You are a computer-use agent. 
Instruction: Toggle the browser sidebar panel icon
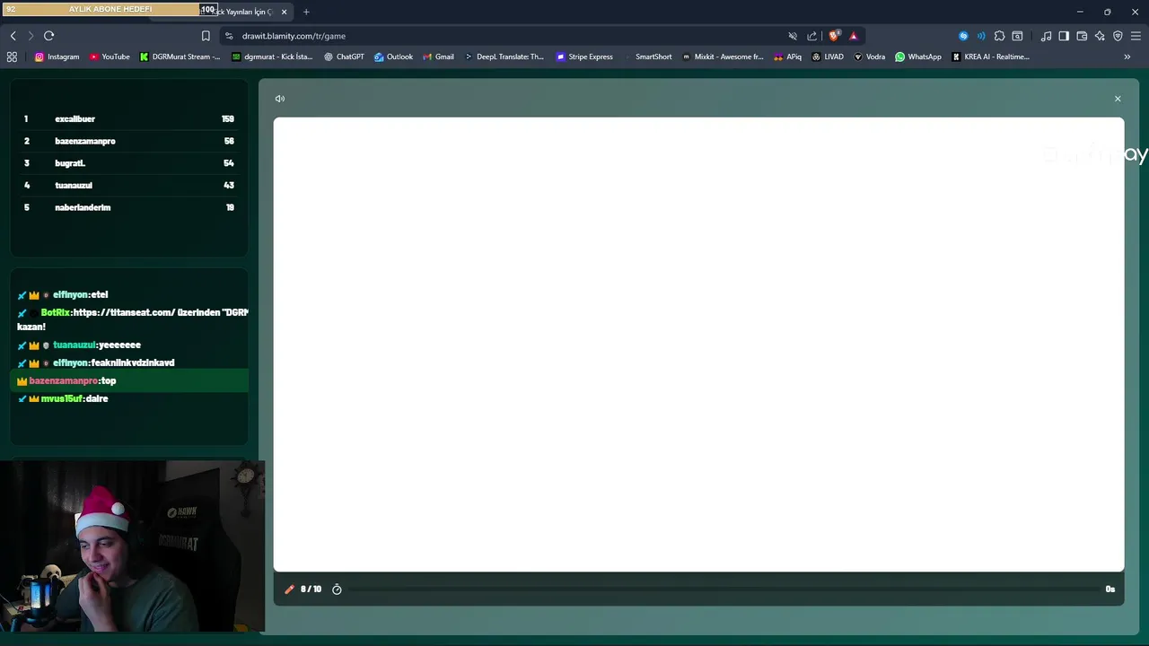(x=1064, y=36)
